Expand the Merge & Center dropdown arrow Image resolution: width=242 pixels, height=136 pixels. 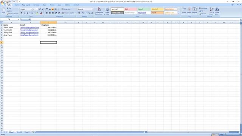coord(75,13)
